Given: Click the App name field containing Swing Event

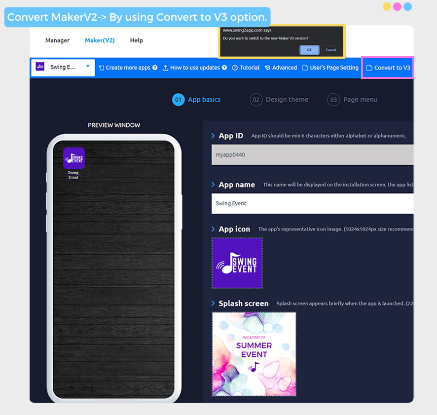Looking at the screenshot, I should click(x=313, y=204).
